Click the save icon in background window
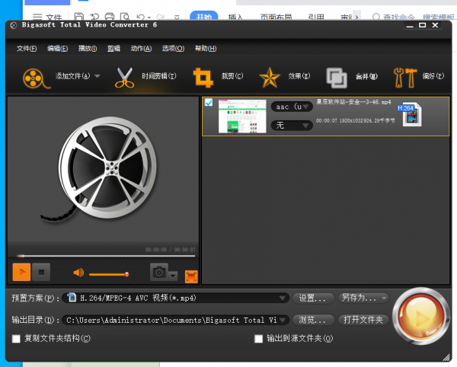Image resolution: width=457 pixels, height=367 pixels. point(79,17)
